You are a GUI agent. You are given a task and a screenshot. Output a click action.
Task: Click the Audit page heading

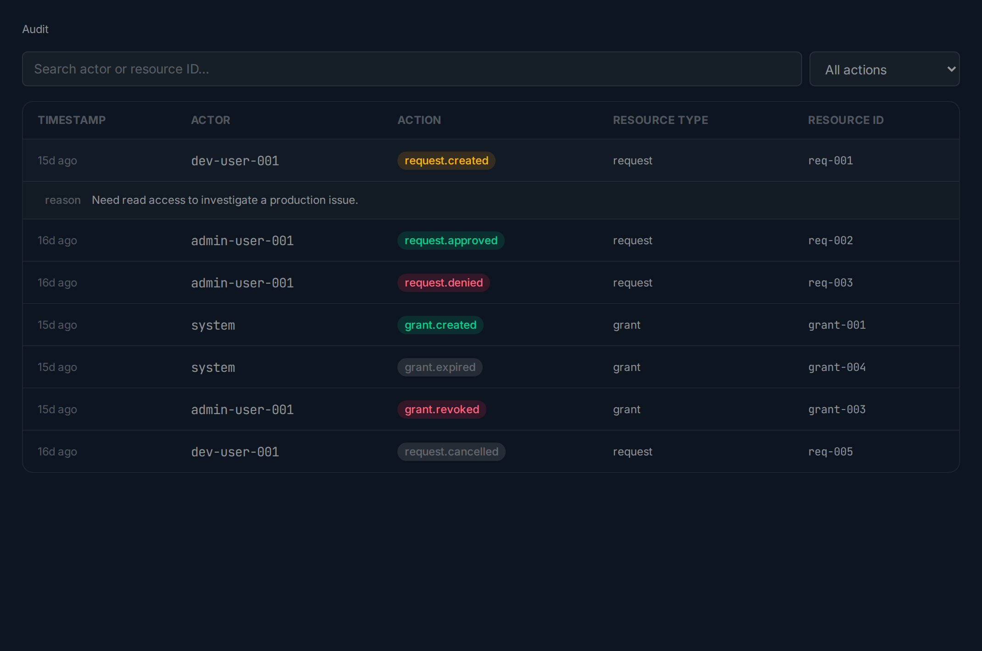[x=35, y=29]
